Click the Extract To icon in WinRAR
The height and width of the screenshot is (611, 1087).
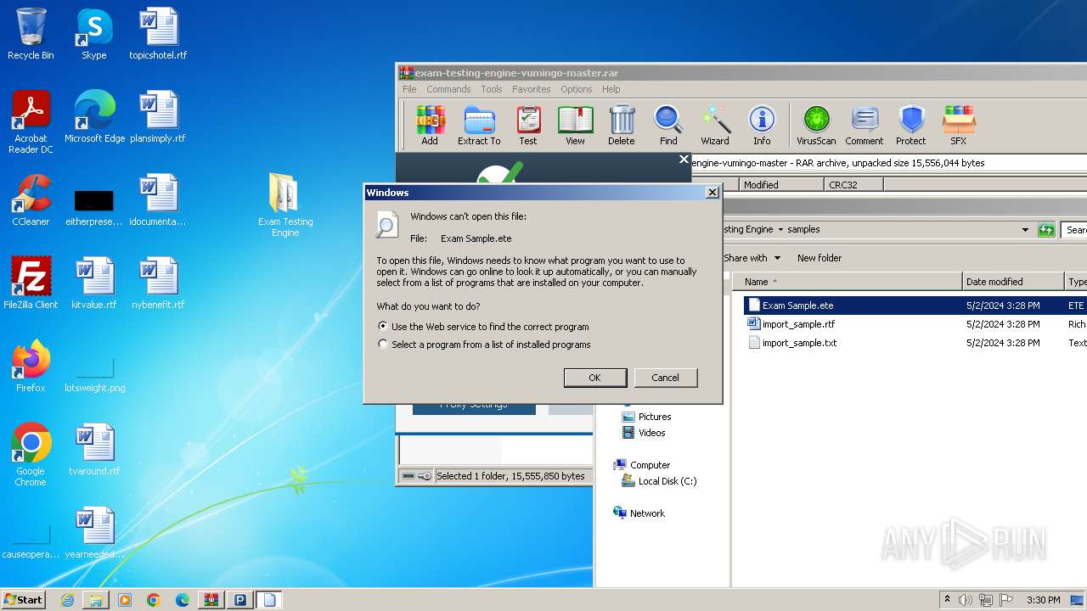click(x=479, y=126)
